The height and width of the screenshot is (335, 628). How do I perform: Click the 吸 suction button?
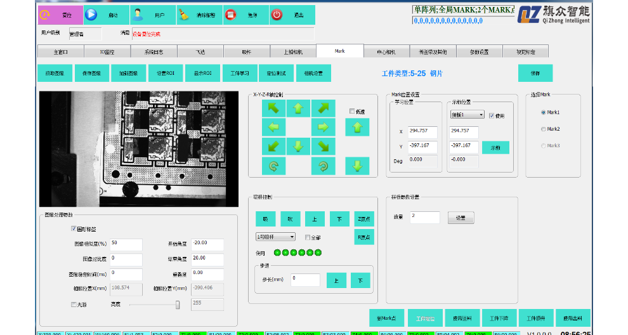(266, 219)
